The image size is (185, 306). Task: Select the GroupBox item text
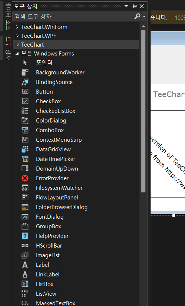pyautogui.click(x=48, y=226)
